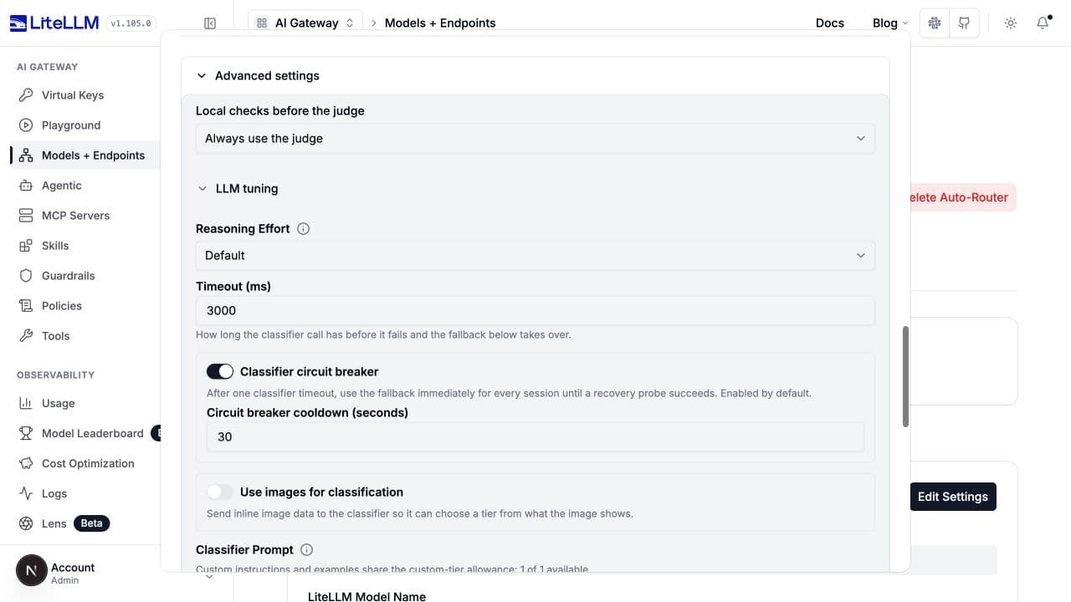Viewport: 1071px width, 602px height.
Task: Switch theme using the sun icon
Action: click(x=1011, y=23)
